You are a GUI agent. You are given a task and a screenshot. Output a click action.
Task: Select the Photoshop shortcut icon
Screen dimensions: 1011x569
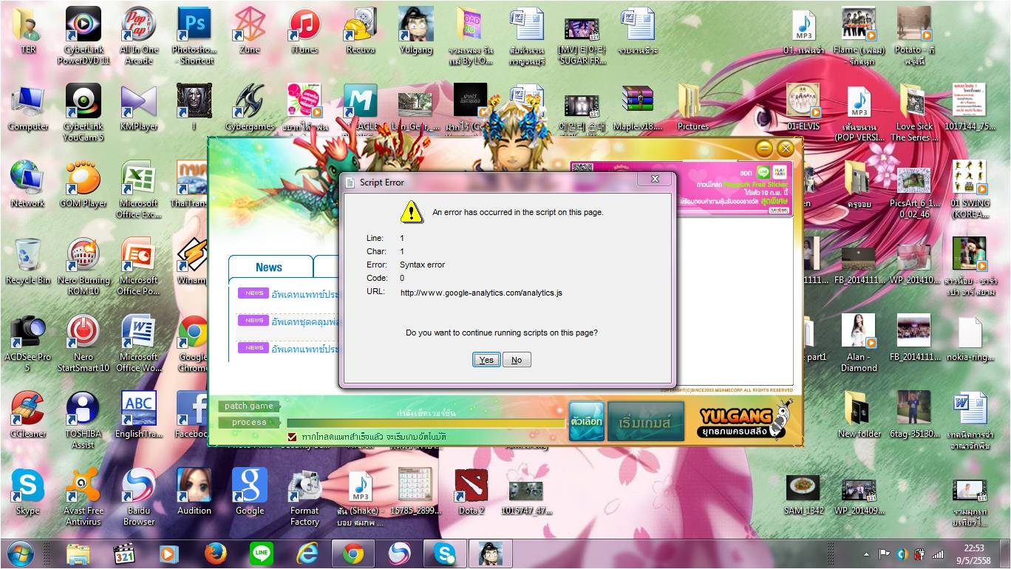point(194,35)
